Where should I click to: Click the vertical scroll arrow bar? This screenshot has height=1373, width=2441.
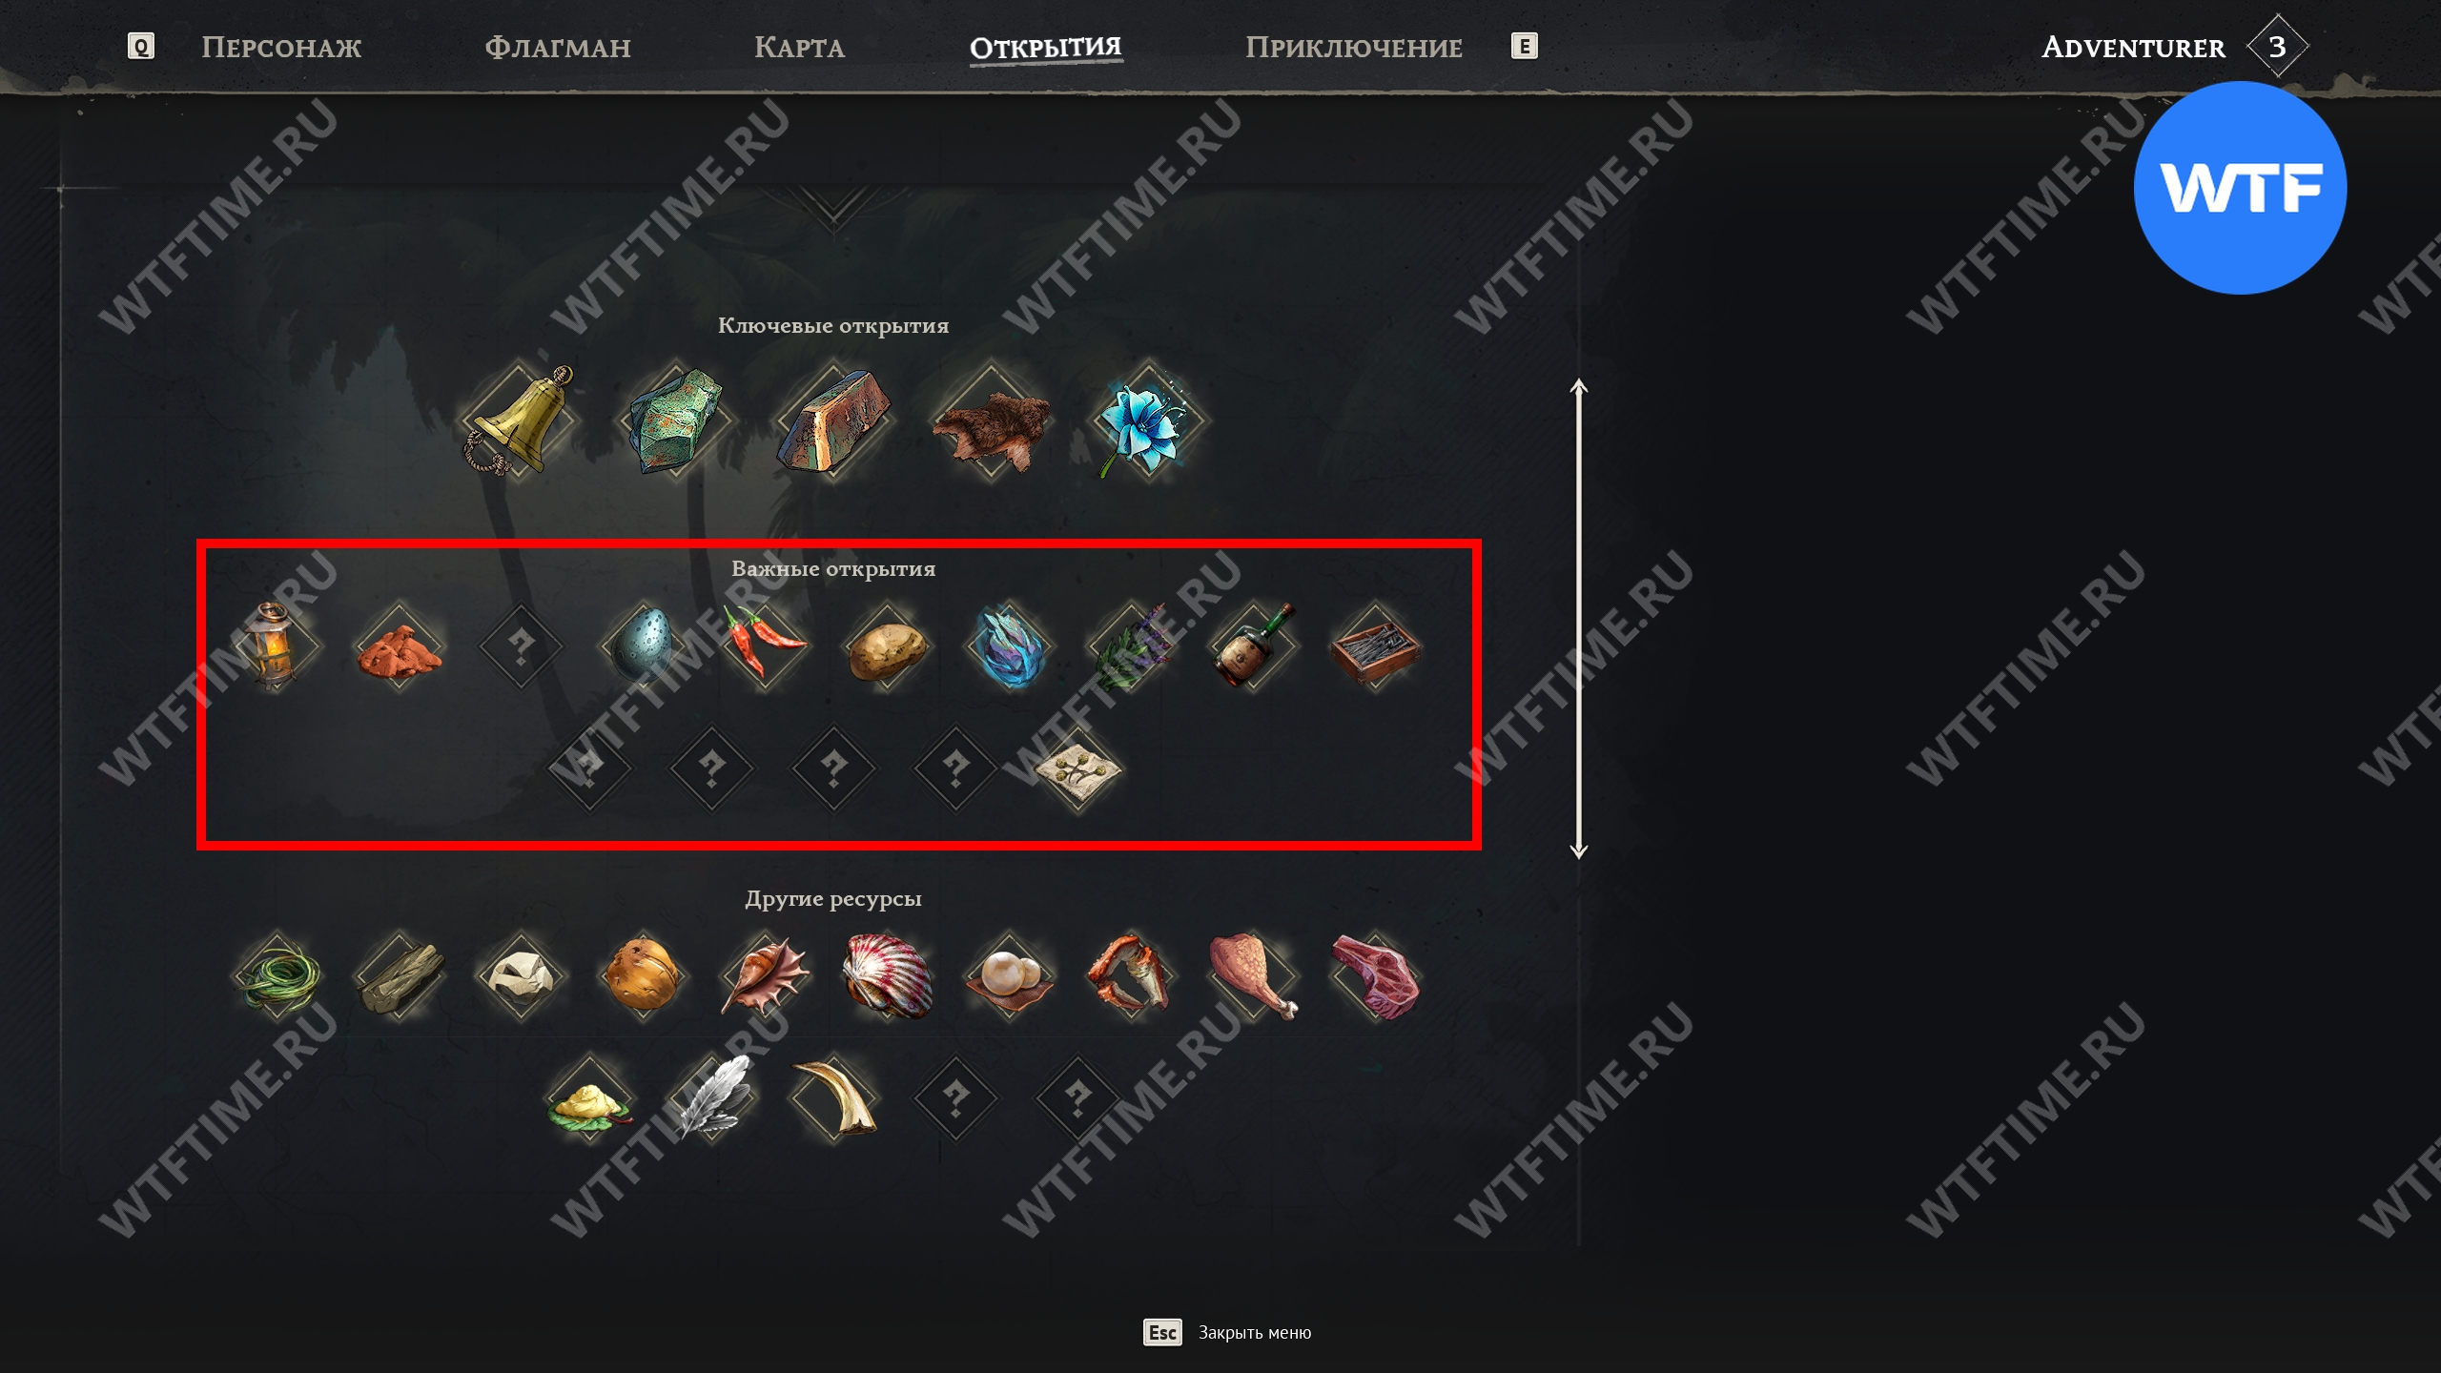click(1579, 619)
